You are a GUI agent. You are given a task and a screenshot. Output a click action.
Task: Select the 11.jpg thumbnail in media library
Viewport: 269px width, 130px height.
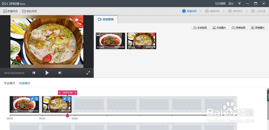tap(111, 41)
